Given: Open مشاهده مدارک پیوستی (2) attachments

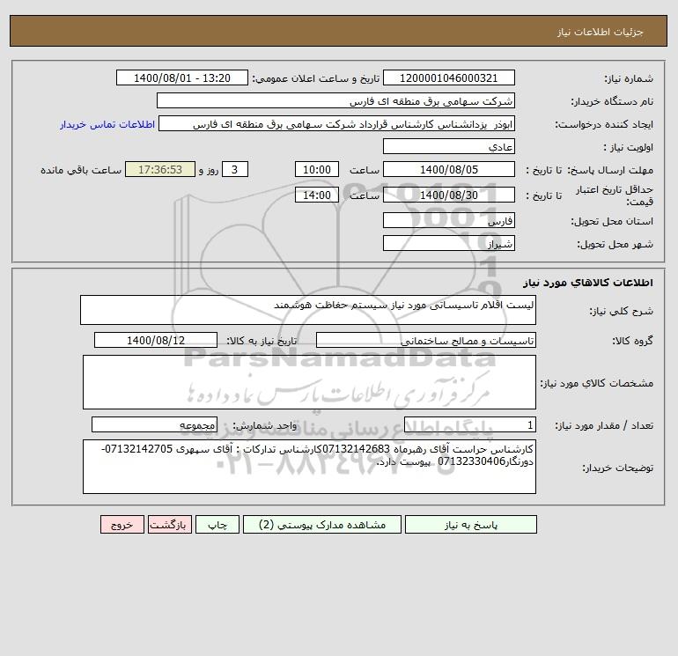Looking at the screenshot, I should tap(322, 525).
